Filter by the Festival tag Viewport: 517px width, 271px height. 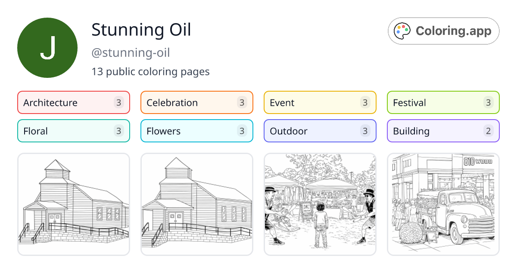tap(443, 102)
